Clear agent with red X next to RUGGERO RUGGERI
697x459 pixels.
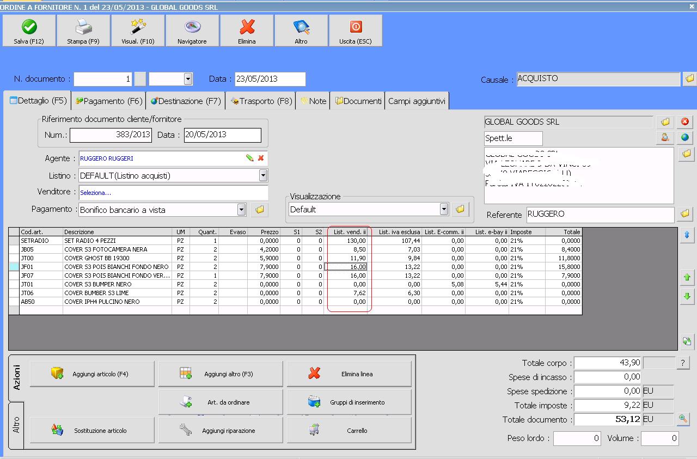pyautogui.click(x=261, y=158)
